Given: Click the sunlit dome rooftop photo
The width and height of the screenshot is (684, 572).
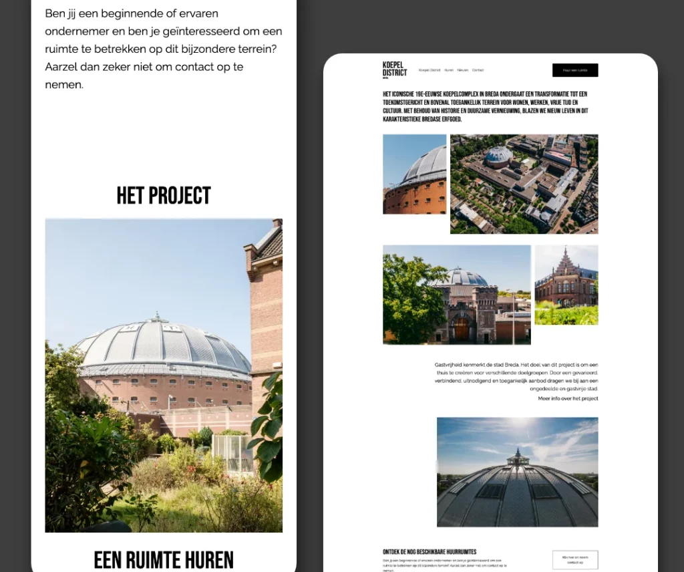Looking at the screenshot, I should pos(517,472).
